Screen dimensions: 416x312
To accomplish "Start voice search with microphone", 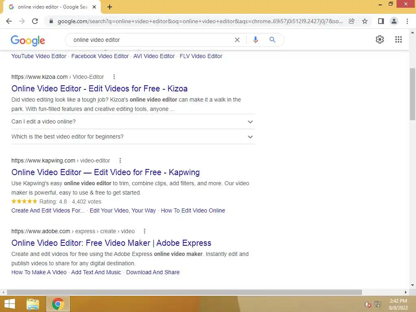I will point(255,40).
